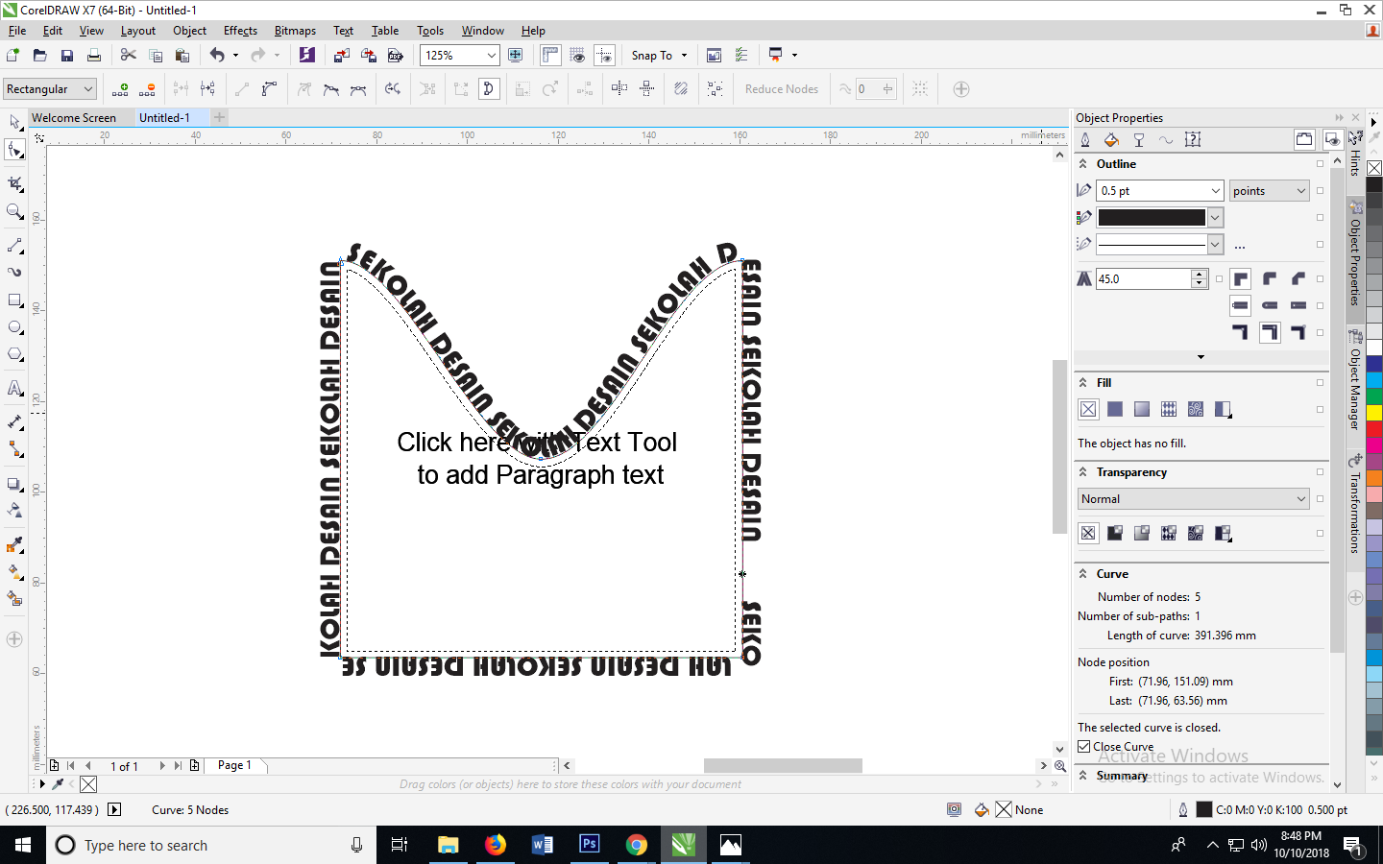
Task: Select no transparency option
Action: [x=1088, y=533]
